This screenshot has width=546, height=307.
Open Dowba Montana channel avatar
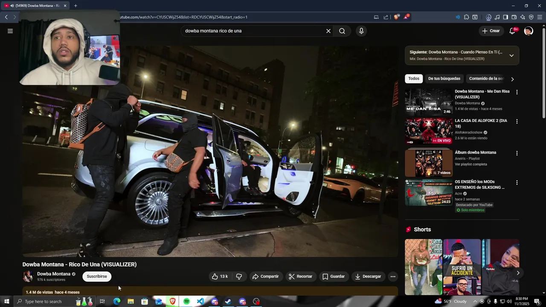(28, 276)
